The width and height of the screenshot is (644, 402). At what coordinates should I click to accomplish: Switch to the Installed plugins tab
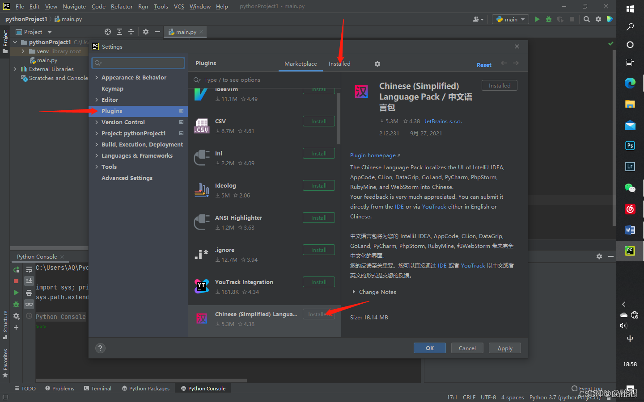pyautogui.click(x=339, y=64)
